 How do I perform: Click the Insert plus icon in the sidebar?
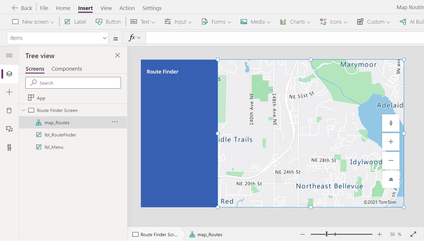tap(9, 92)
